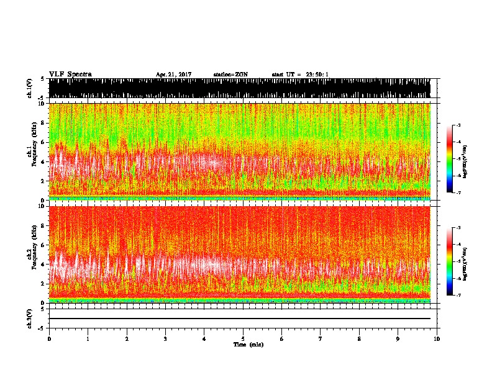Click the ch.3(V) flat line trace
Viewport: 492px width, 380px height.
(239, 319)
